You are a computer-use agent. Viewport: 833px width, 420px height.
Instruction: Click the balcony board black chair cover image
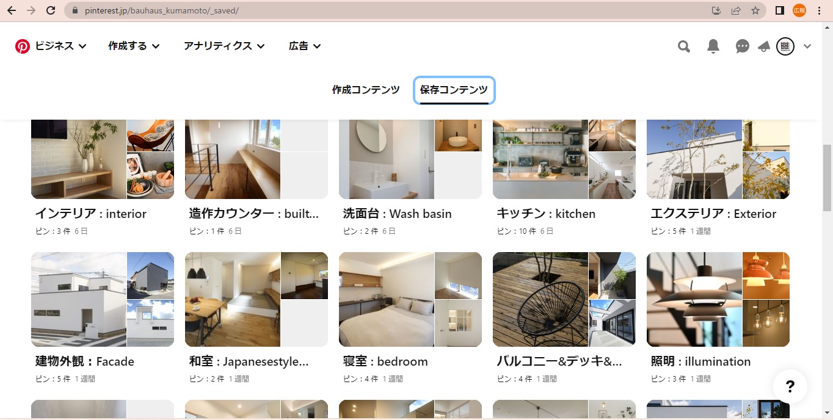point(540,299)
